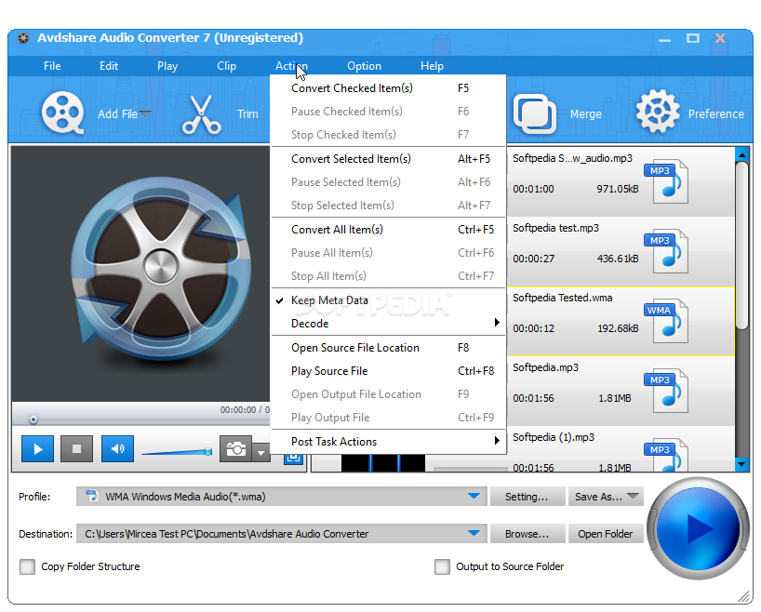
Task: Click the WMA icon of Softpedia Tested.wma
Action: tap(667, 320)
